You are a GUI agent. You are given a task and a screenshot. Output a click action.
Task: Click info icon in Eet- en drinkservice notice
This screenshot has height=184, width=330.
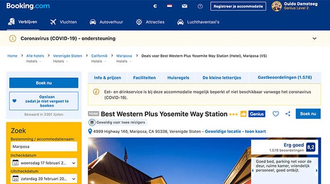[x=96, y=92]
